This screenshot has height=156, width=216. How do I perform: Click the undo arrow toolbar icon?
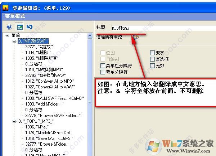30,27
